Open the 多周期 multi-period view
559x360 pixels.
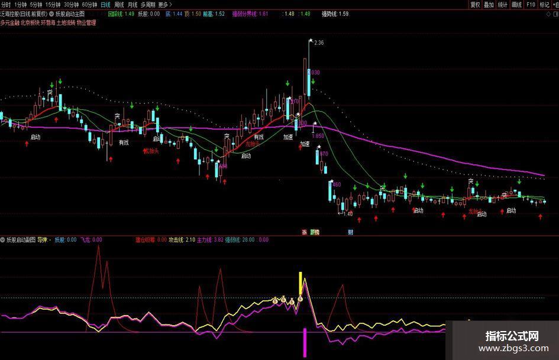pyautogui.click(x=148, y=5)
